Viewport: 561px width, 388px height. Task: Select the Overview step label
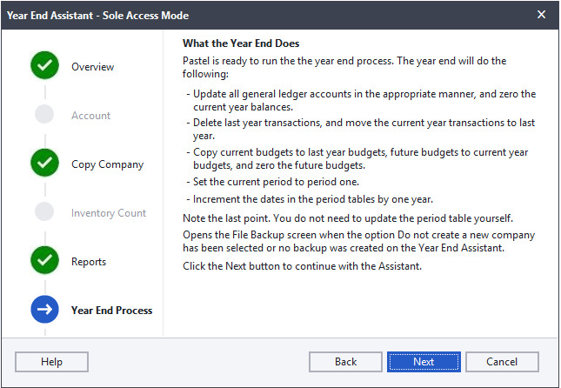(x=93, y=67)
